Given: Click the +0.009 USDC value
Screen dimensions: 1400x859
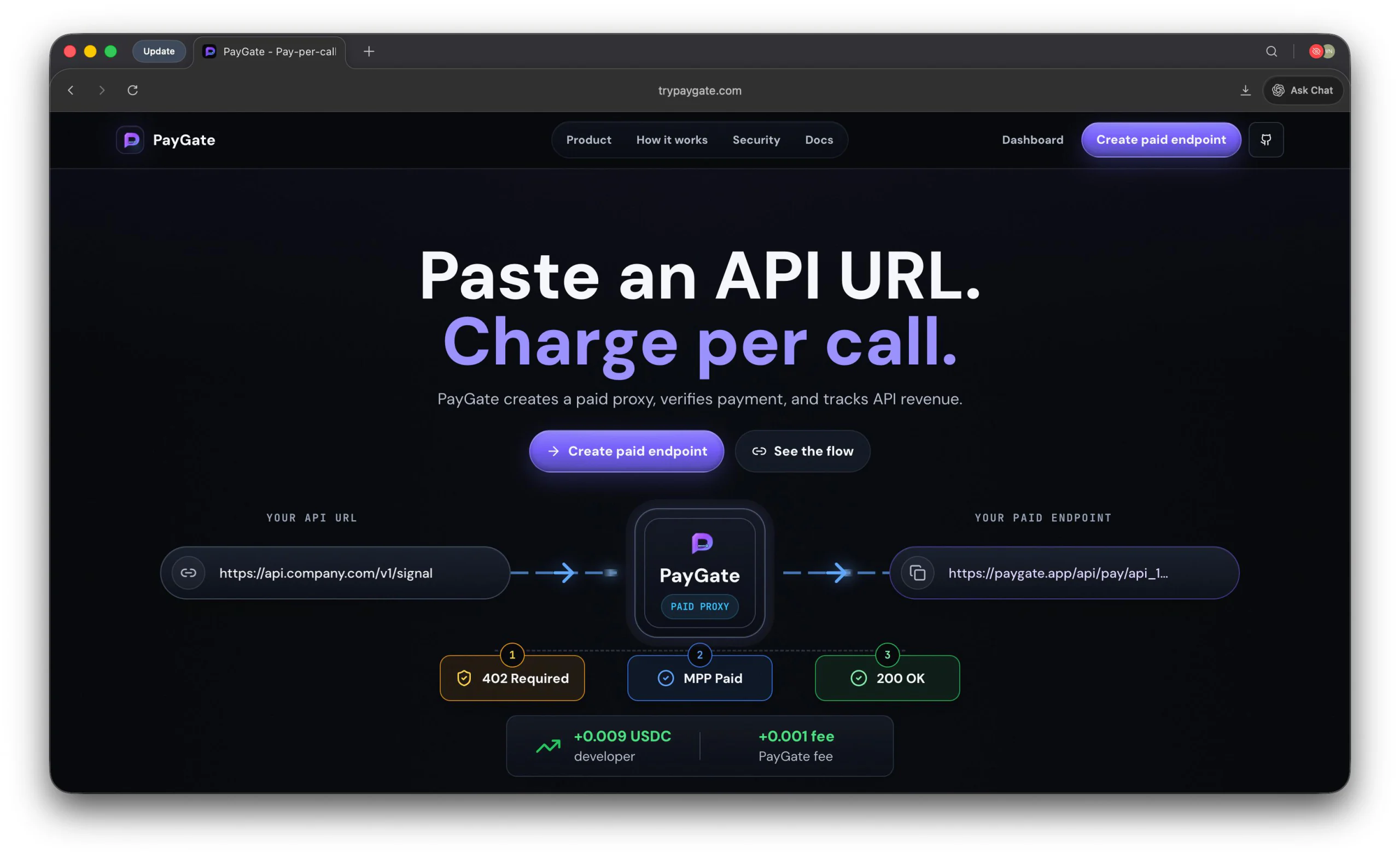Looking at the screenshot, I should click(x=622, y=736).
